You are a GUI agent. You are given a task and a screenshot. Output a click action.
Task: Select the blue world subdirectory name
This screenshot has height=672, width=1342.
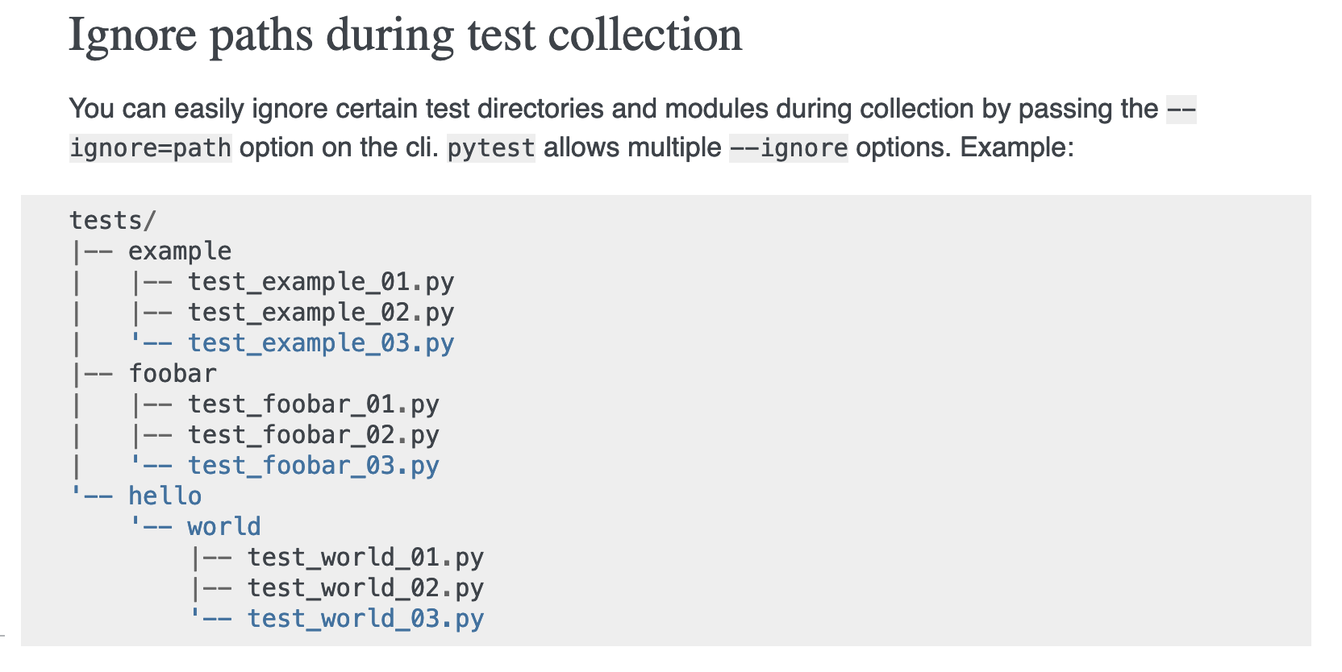click(224, 527)
